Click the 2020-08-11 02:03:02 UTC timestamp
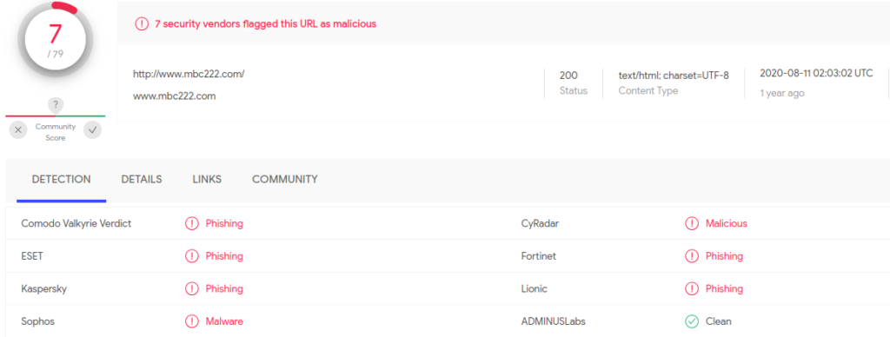This screenshot has width=890, height=337. coord(816,73)
